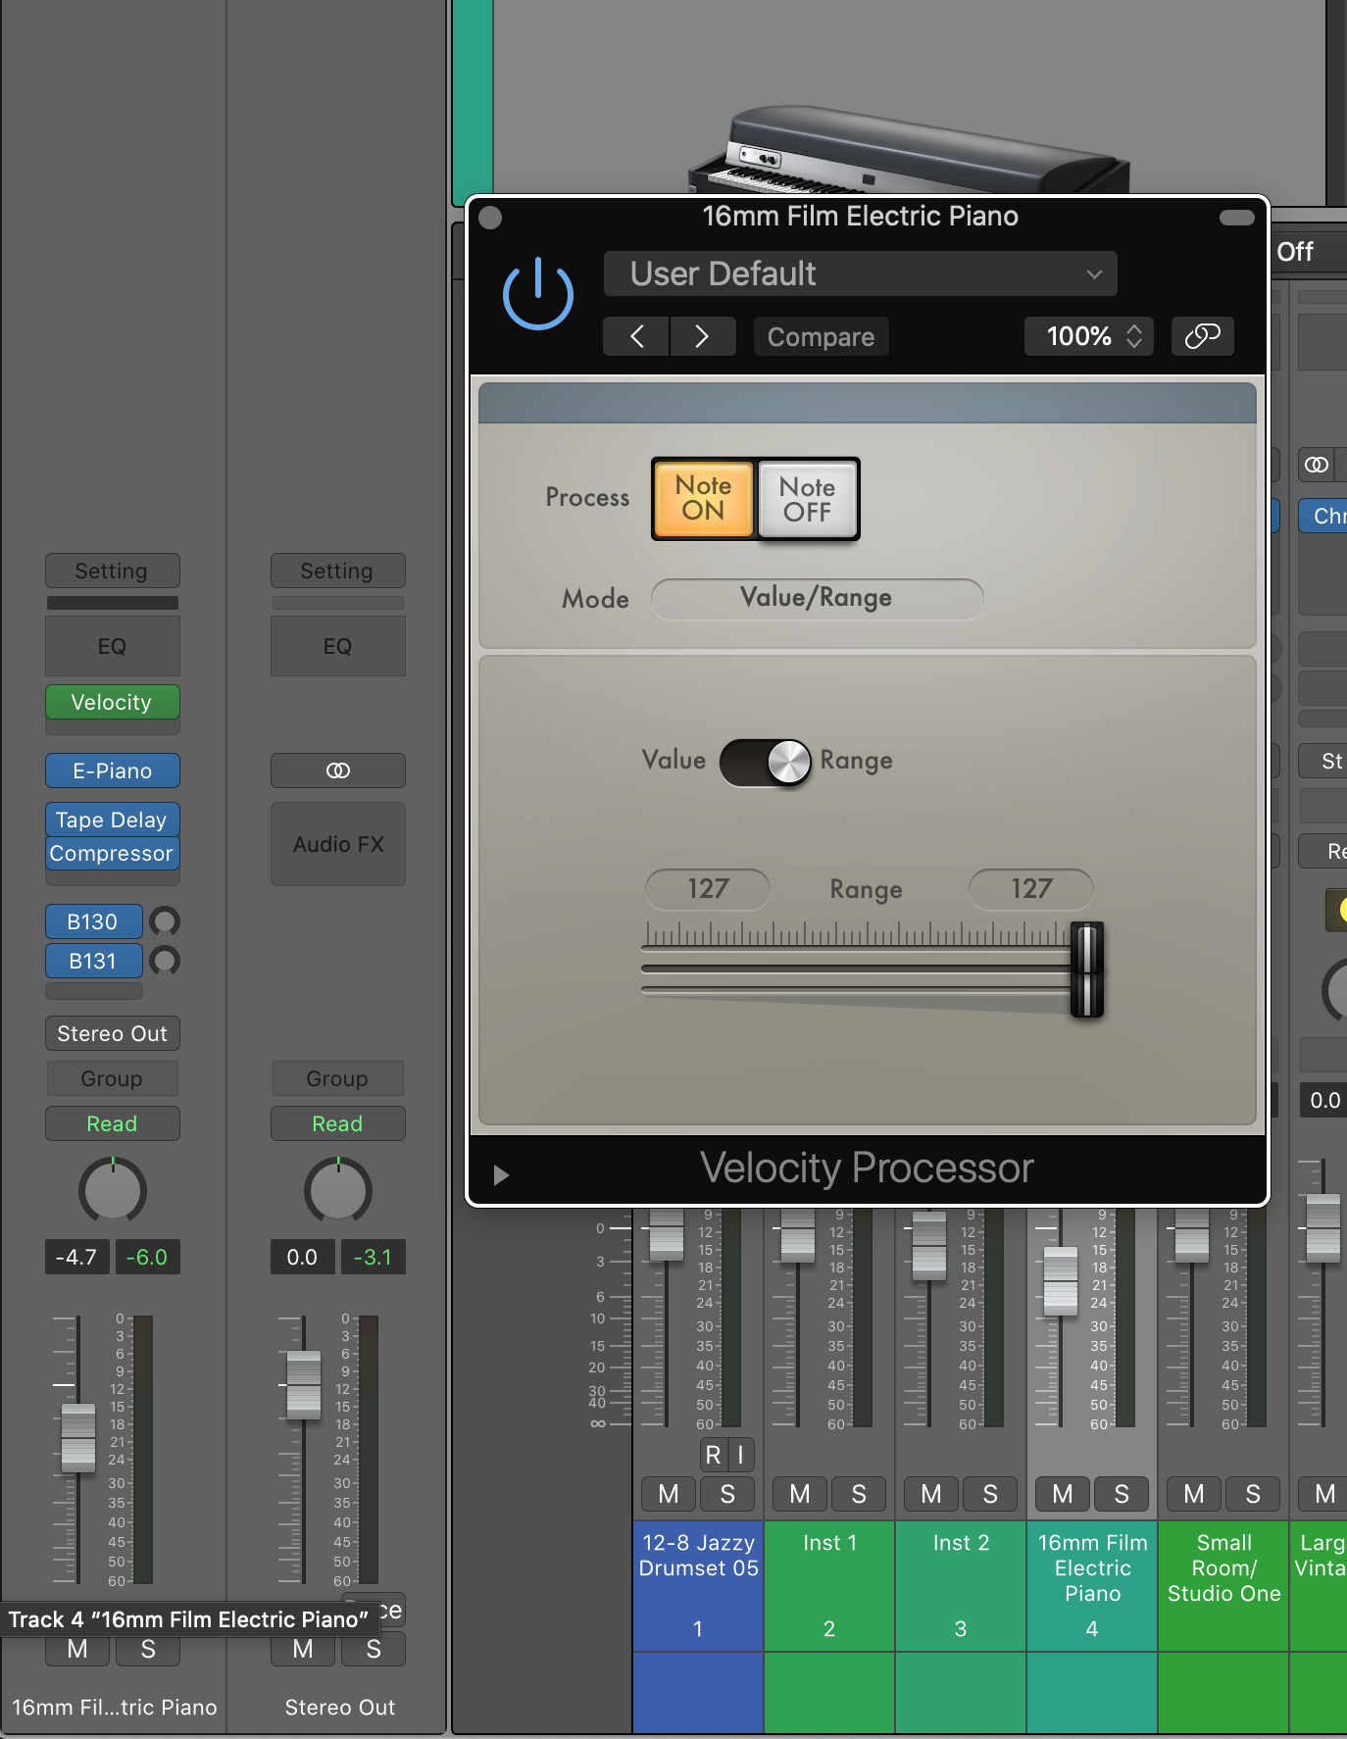Open the E-Piano instrument slot
The width and height of the screenshot is (1347, 1739).
click(112, 770)
